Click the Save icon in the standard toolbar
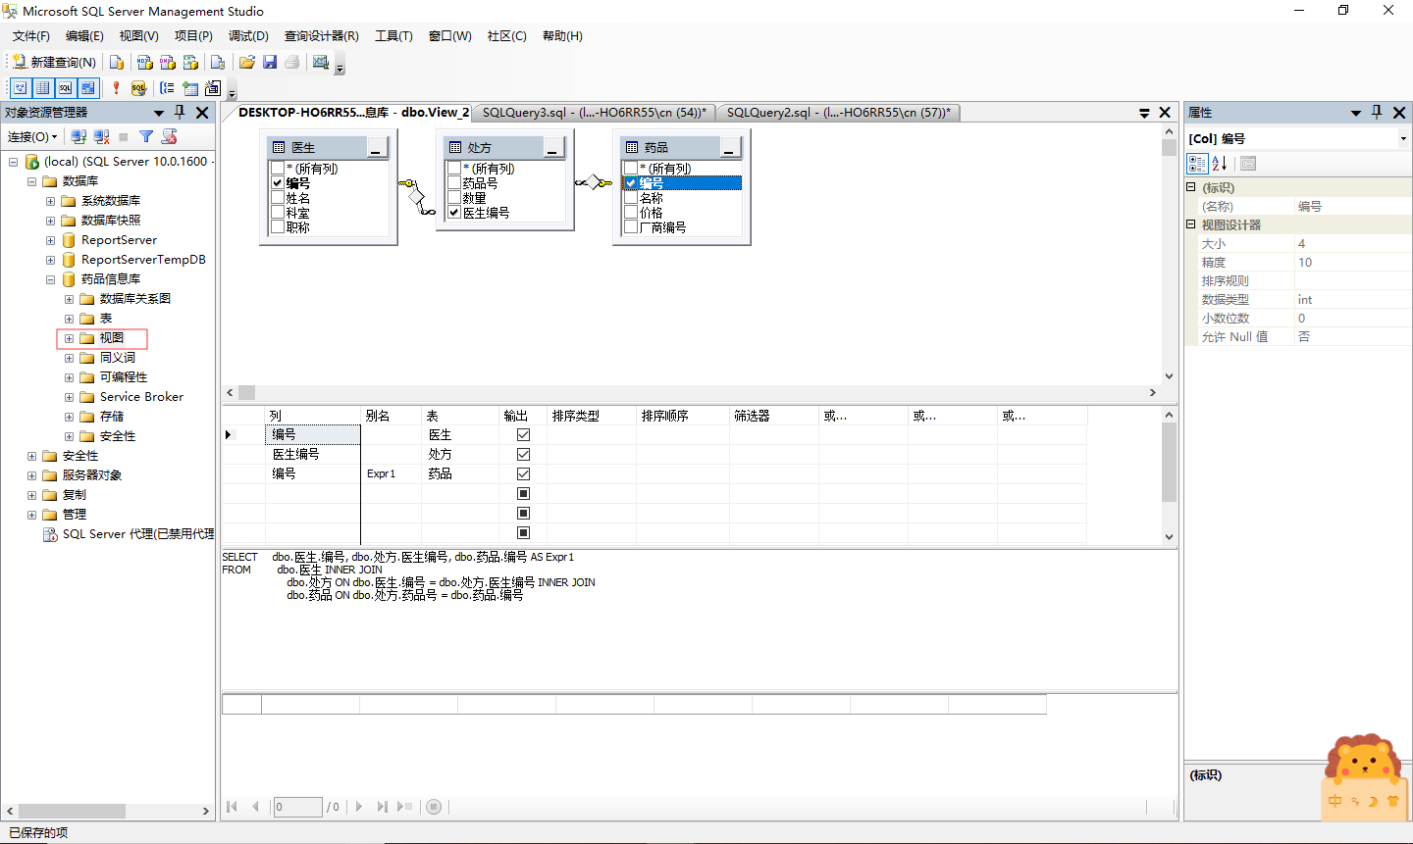This screenshot has height=844, width=1413. pyautogui.click(x=270, y=62)
